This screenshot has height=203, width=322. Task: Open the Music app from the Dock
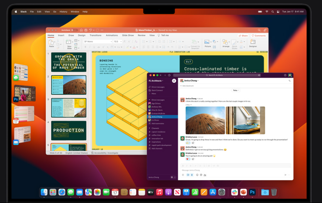tap(159, 192)
